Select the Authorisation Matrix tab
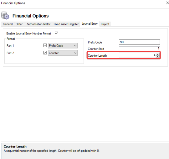 click(38, 24)
